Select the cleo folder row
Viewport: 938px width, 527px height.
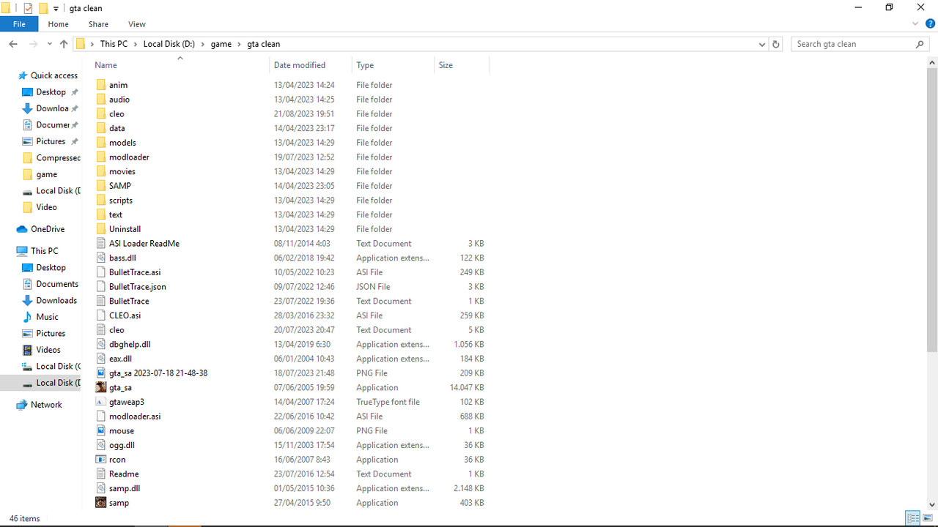pos(289,113)
